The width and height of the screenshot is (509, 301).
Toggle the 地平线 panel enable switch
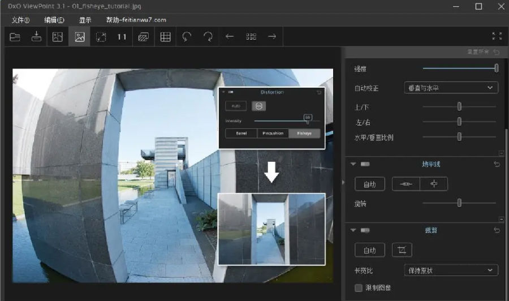tap(365, 164)
